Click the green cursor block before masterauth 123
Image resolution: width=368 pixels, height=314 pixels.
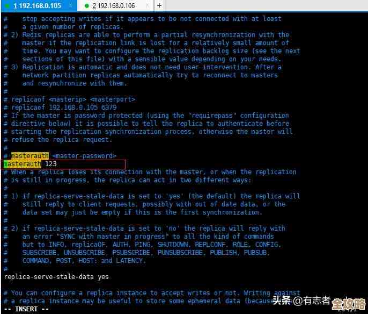tap(6, 164)
